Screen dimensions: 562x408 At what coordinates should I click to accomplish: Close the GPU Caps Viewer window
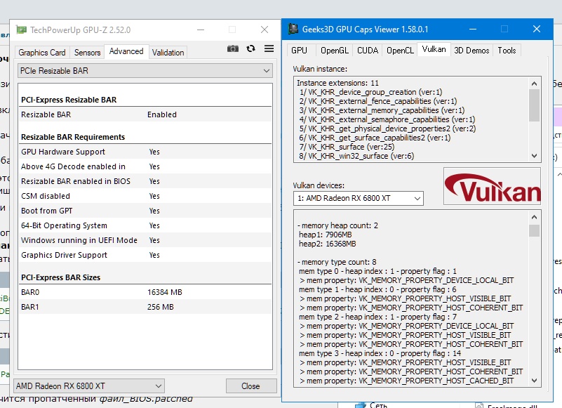(x=537, y=29)
